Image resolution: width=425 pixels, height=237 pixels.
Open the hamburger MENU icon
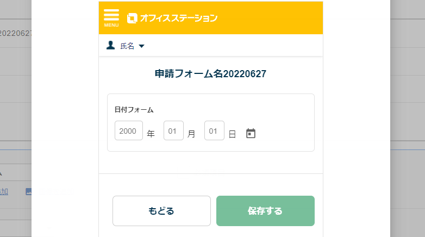(x=111, y=18)
